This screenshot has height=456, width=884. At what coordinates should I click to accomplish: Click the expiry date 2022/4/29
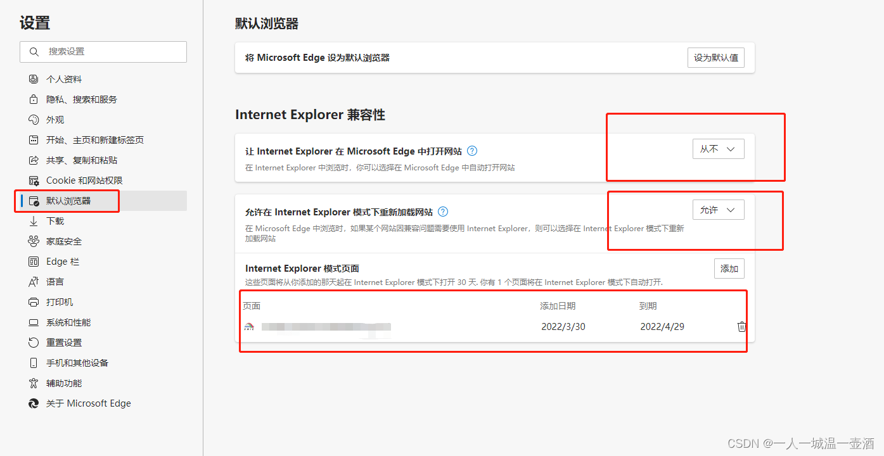(x=662, y=327)
